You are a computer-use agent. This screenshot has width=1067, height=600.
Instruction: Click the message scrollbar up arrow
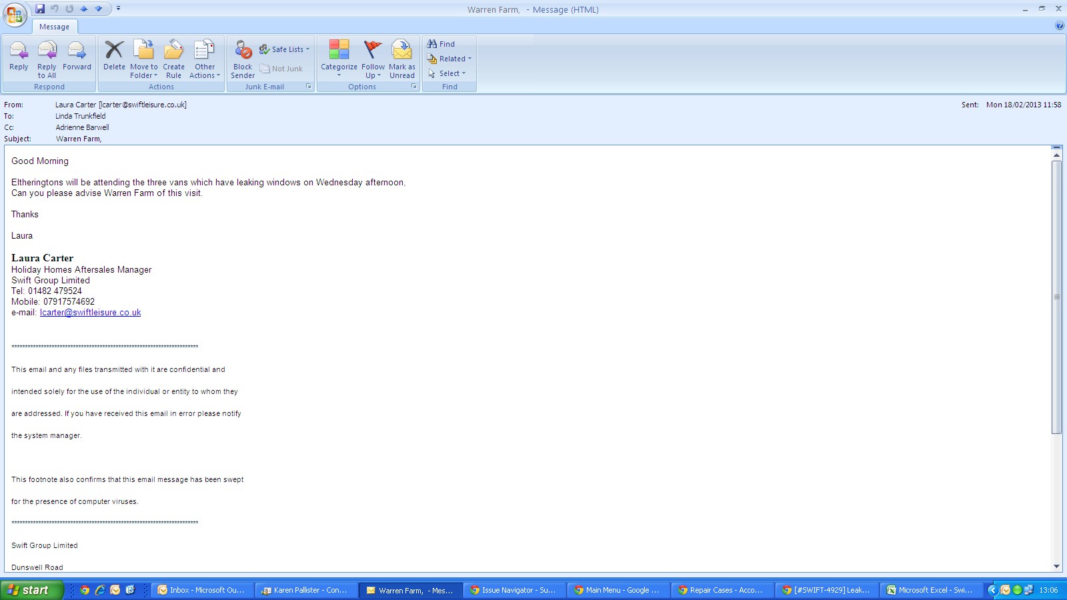pyautogui.click(x=1056, y=155)
